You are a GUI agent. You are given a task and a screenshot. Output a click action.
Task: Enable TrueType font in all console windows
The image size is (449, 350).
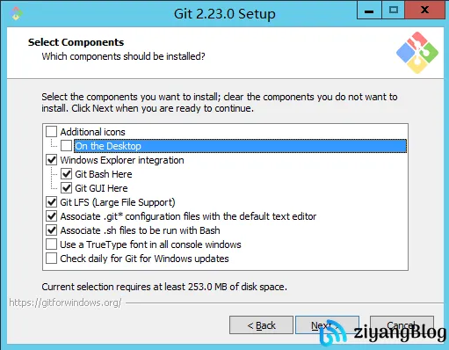pyautogui.click(x=51, y=244)
